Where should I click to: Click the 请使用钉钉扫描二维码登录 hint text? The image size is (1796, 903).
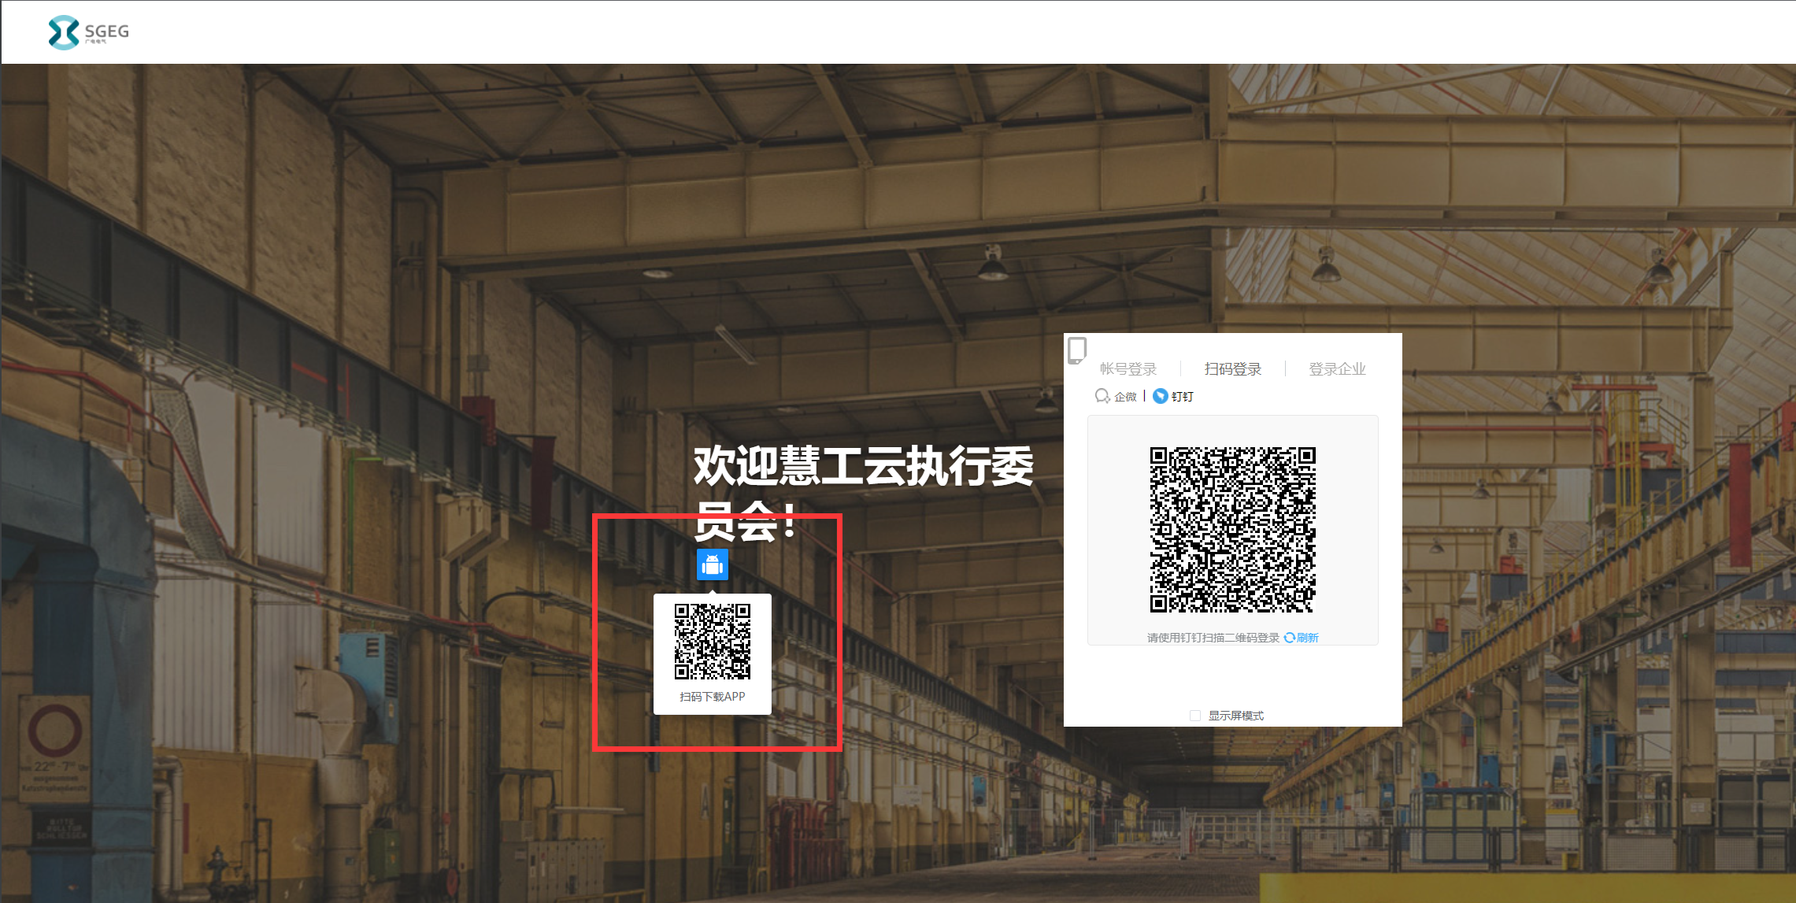(x=1215, y=638)
